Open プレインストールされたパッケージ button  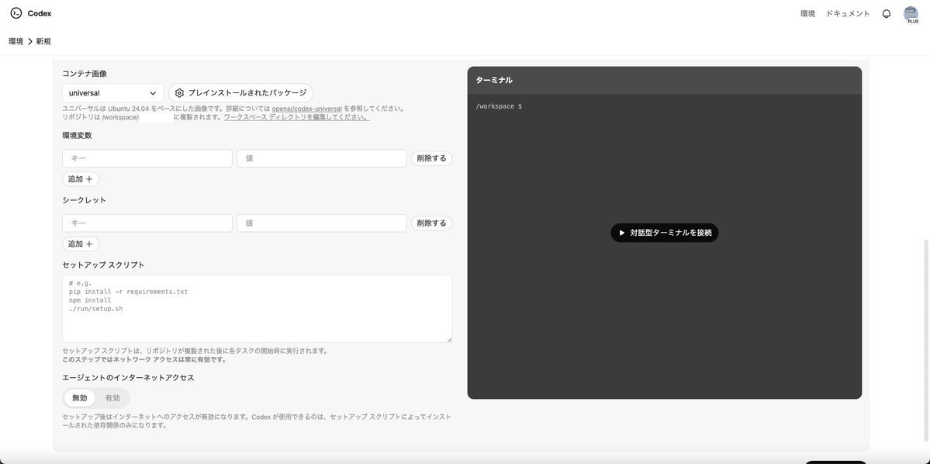pyautogui.click(x=240, y=93)
